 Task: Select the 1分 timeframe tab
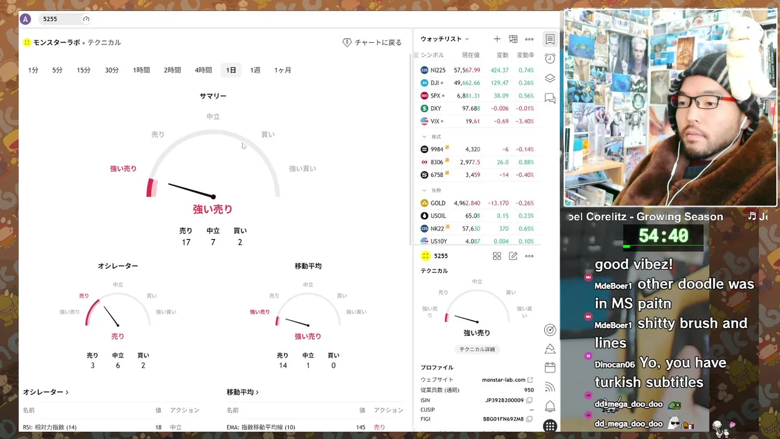33,70
